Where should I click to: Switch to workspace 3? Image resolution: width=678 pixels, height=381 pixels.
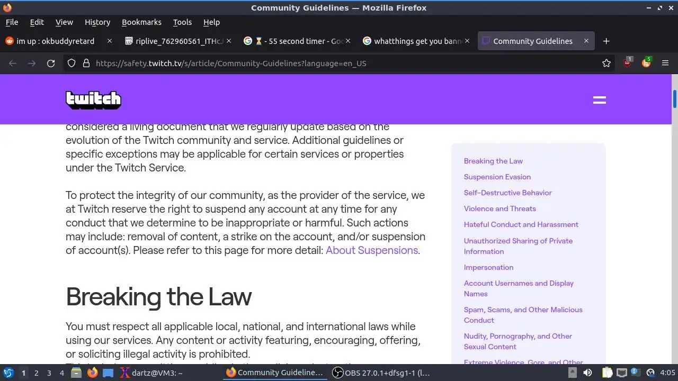[49, 373]
